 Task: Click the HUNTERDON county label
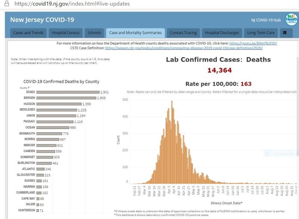point(27,210)
